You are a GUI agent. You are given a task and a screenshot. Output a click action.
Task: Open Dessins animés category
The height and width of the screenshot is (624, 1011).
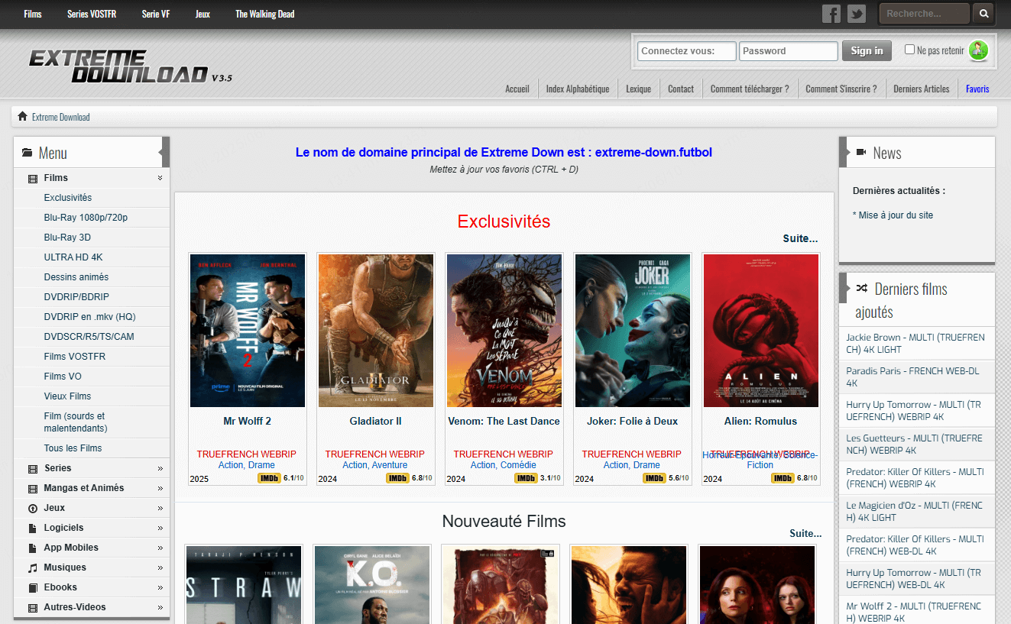click(x=76, y=277)
